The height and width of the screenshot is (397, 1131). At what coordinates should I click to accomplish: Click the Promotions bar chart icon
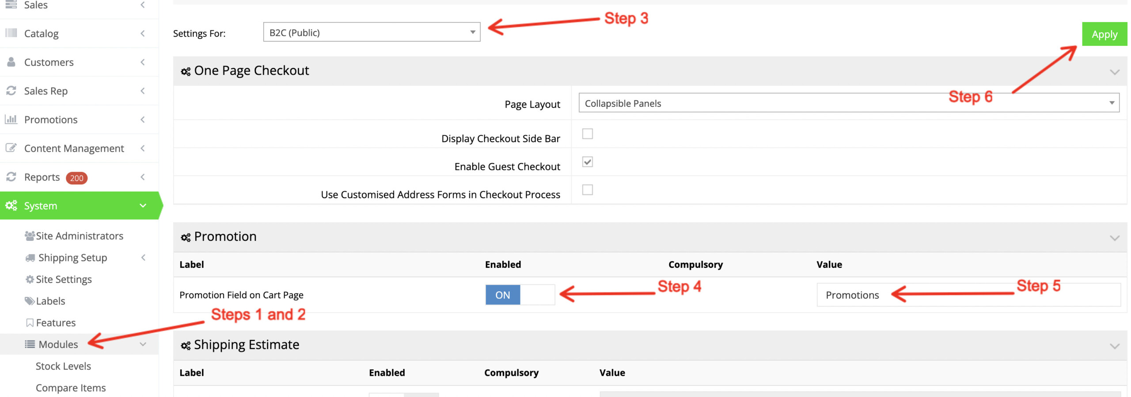11,119
